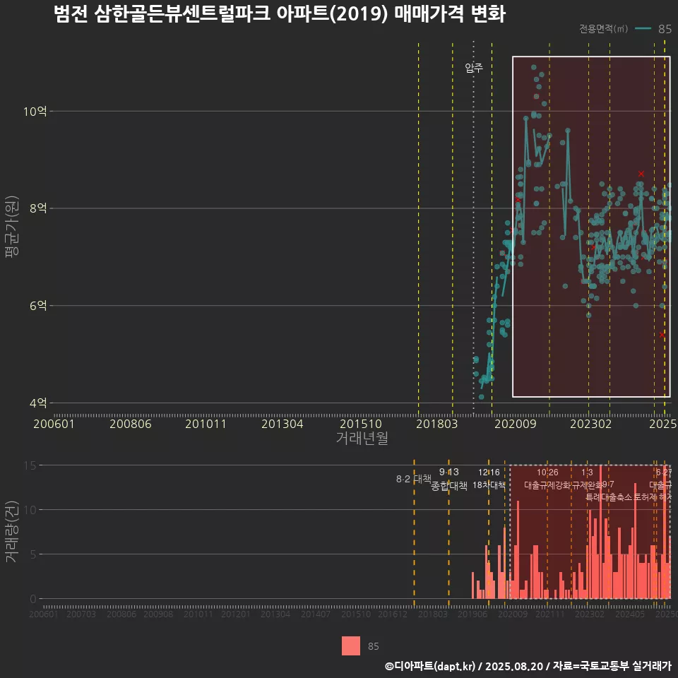
Task: Click the '특례대출축소' annotation text
Action: point(609,497)
